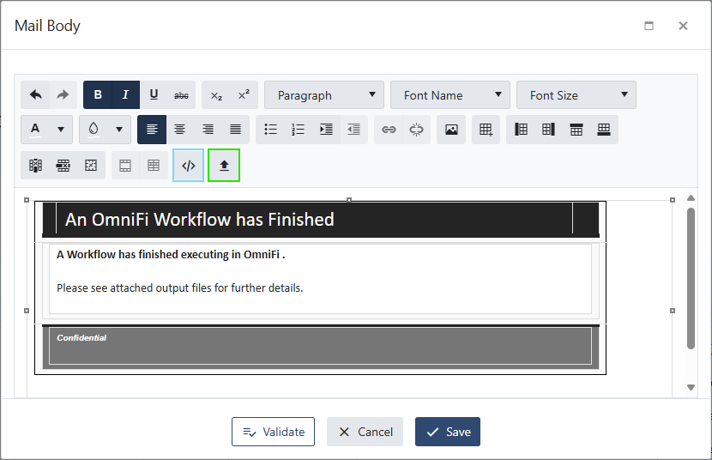This screenshot has width=712, height=460.
Task: Add table row above
Action: point(576,130)
